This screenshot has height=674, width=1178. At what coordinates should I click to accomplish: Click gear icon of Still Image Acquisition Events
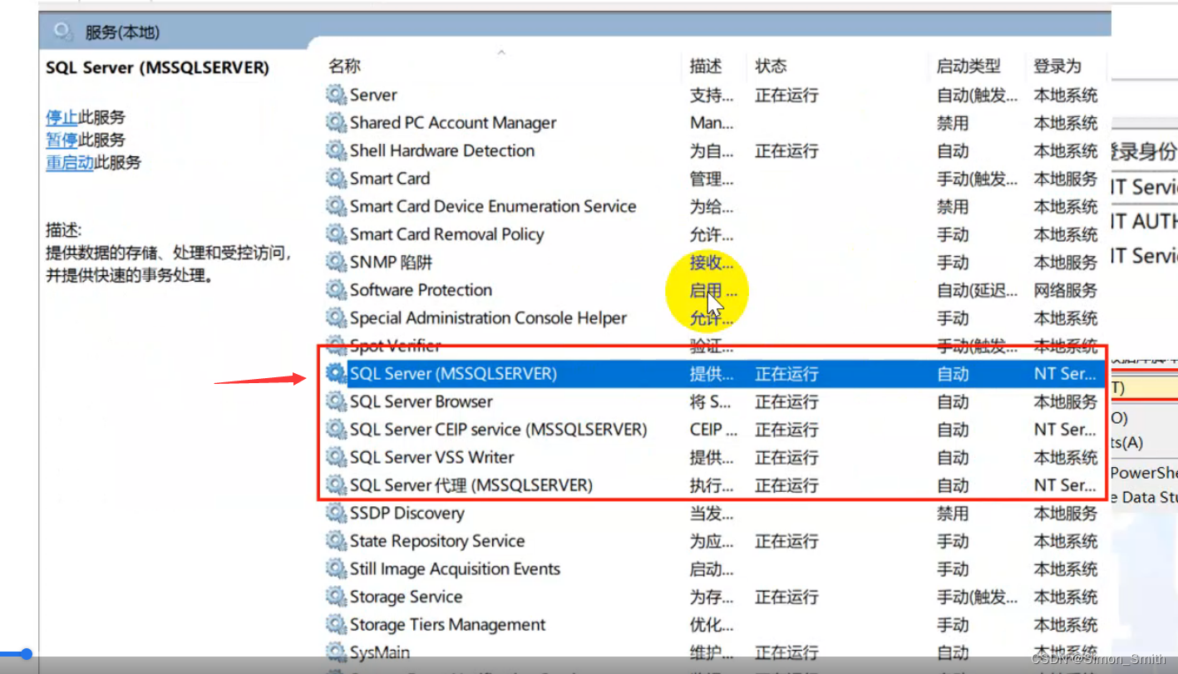336,569
